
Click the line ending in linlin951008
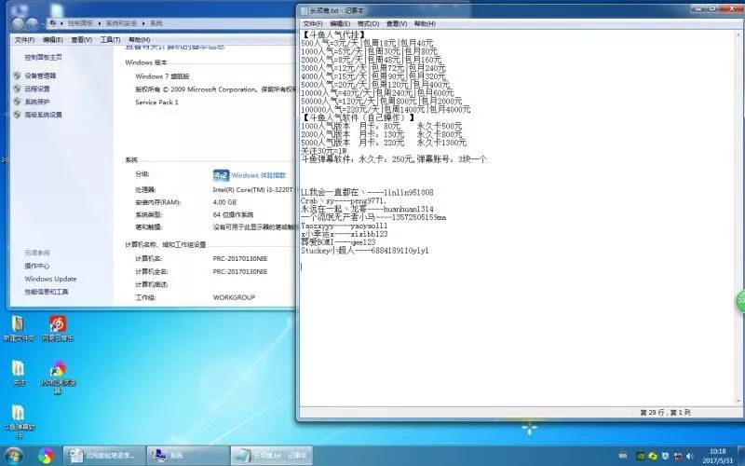click(367, 193)
